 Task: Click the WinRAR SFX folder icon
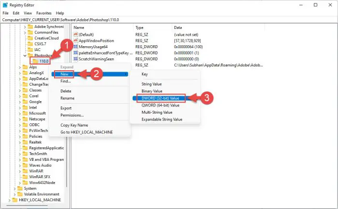click(x=25, y=177)
